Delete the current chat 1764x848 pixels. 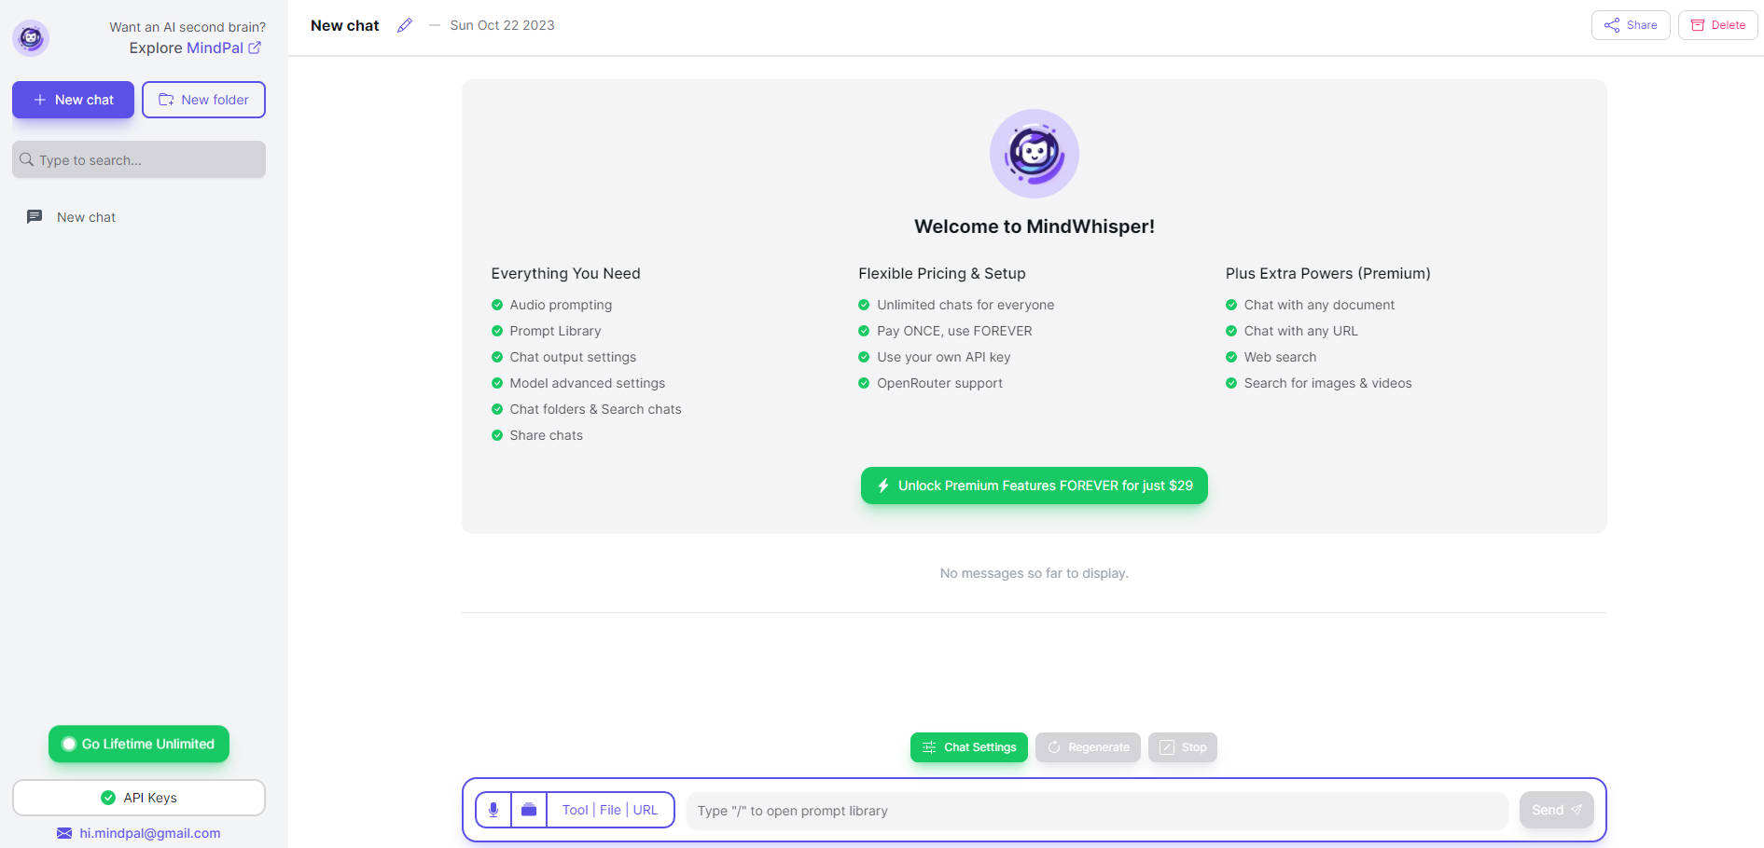[1717, 25]
